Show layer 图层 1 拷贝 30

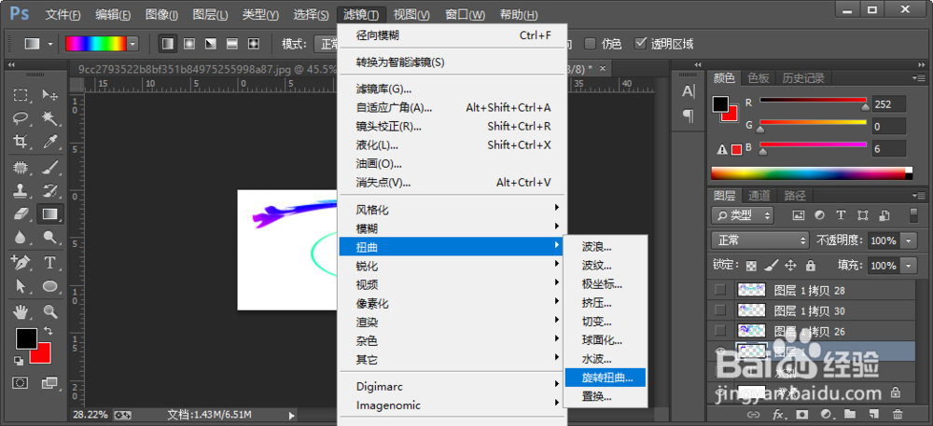[720, 310]
